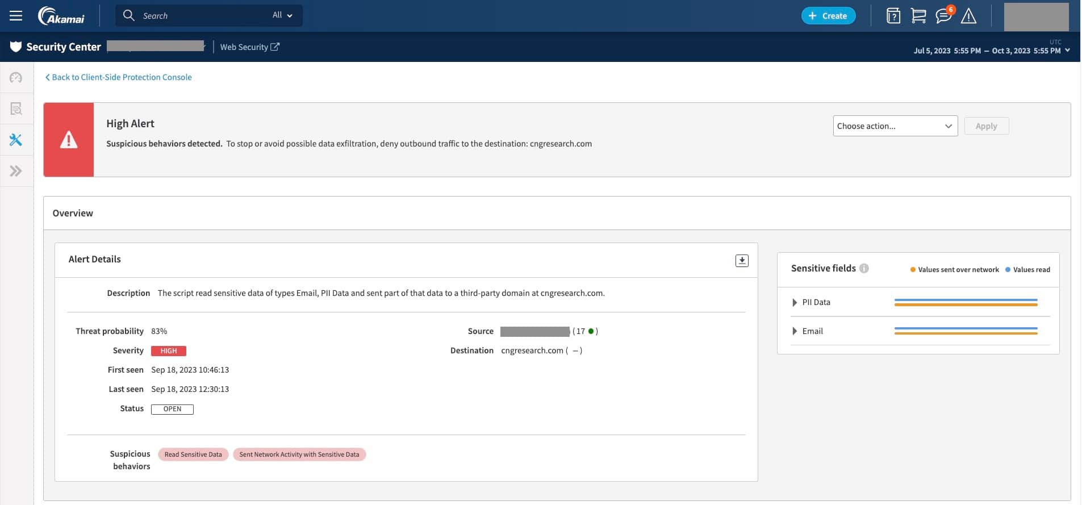
Task: Open the dashboard gauge sidebar icon
Action: point(16,78)
